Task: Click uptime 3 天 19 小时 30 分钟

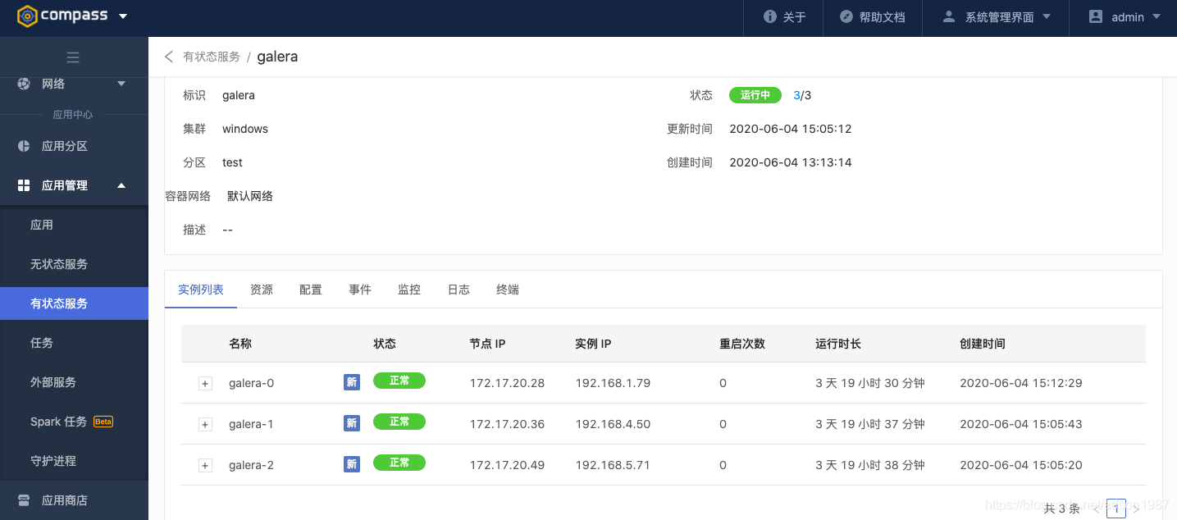Action: [x=870, y=383]
